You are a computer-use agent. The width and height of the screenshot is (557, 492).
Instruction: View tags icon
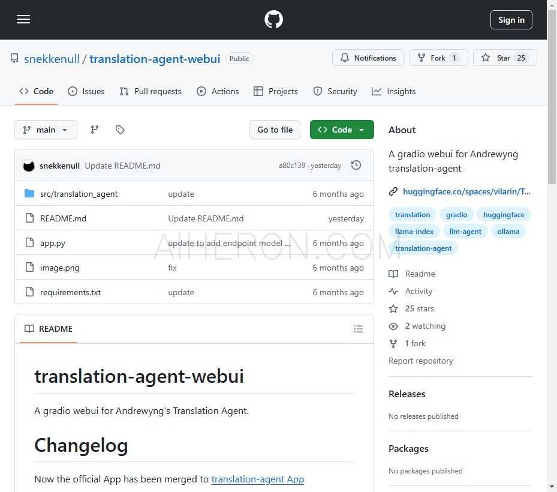tap(120, 130)
